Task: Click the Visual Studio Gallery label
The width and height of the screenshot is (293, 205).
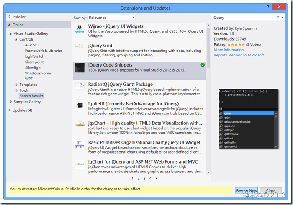Action: (31, 33)
